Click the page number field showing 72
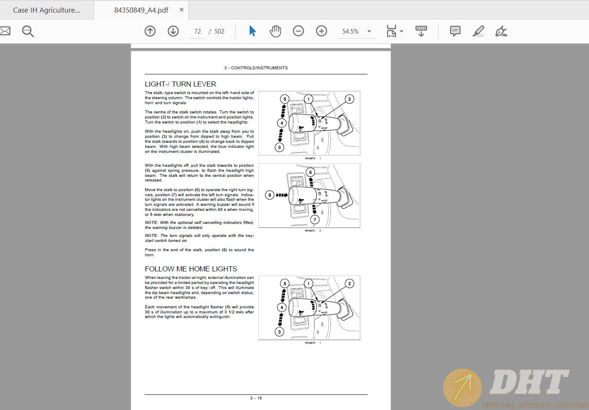This screenshot has height=410, width=589. (198, 32)
